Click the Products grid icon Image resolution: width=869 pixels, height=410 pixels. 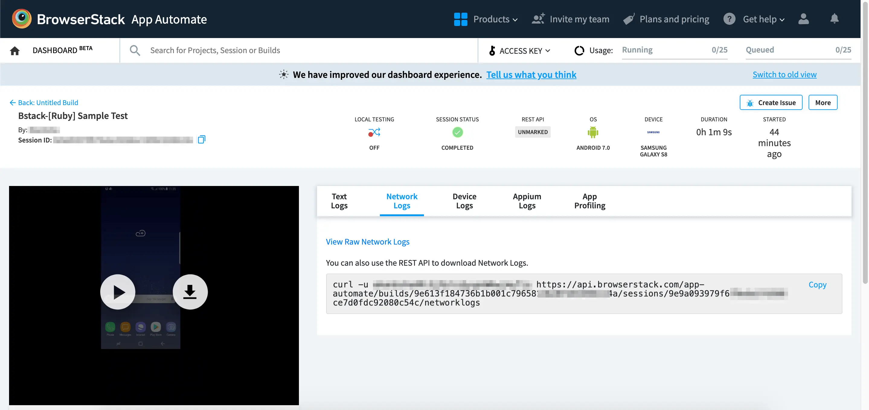(460, 19)
